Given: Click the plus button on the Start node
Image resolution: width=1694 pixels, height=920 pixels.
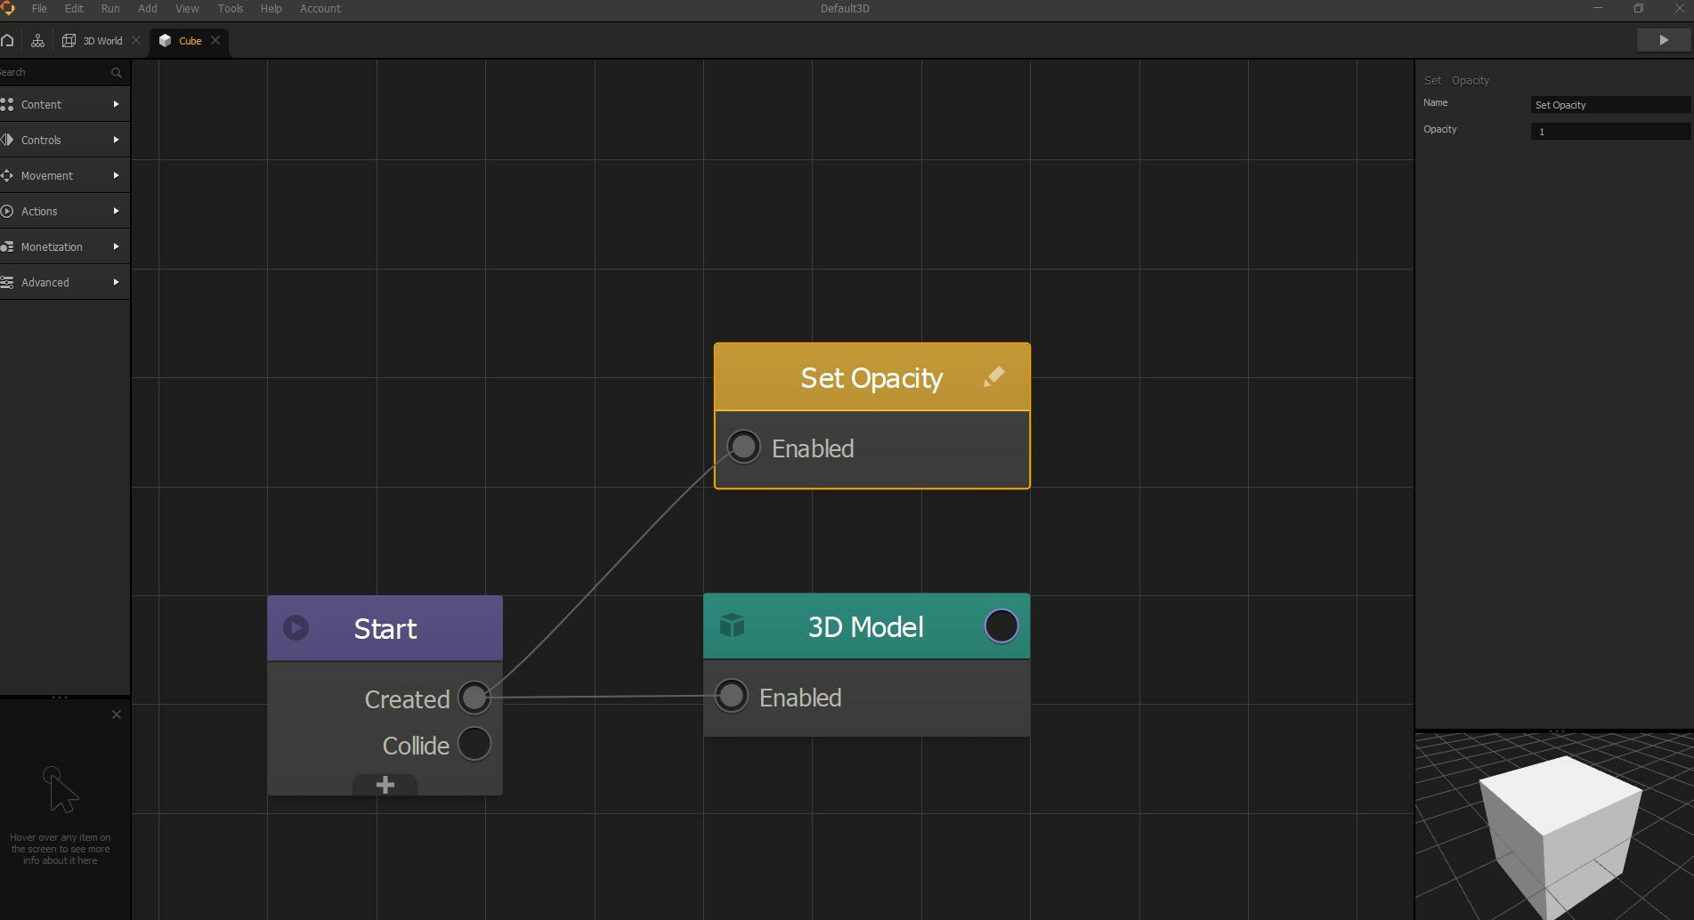Looking at the screenshot, I should point(385,784).
